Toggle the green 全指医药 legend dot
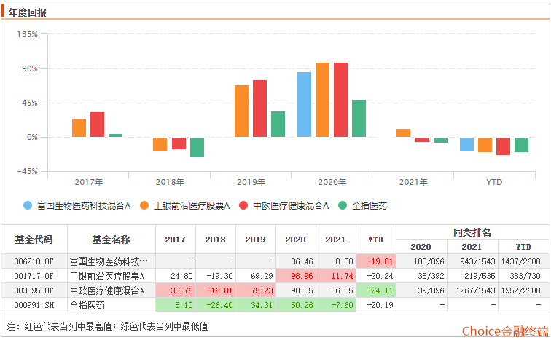Screen dimensions: 551x340 coord(343,205)
